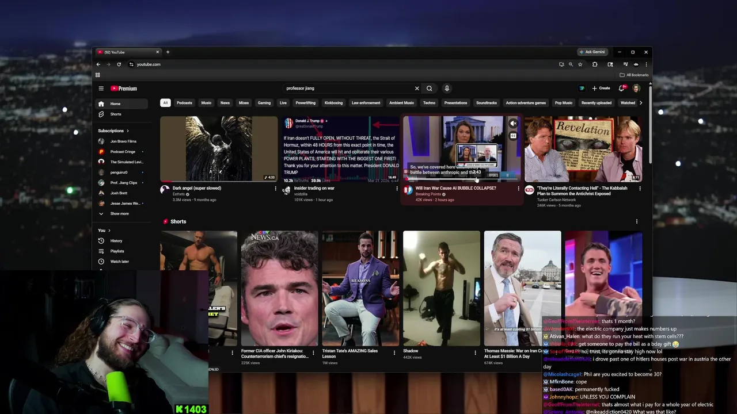Open a new browser tab
The height and width of the screenshot is (414, 737).
point(168,52)
